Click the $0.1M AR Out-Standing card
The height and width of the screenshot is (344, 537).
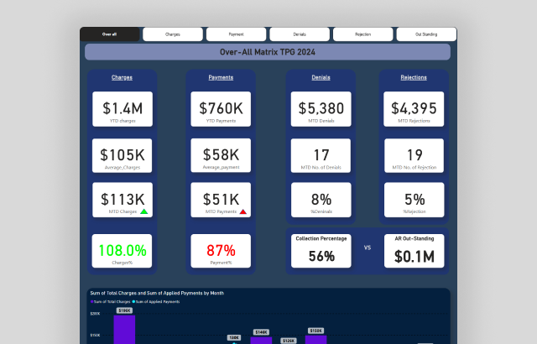pyautogui.click(x=414, y=251)
